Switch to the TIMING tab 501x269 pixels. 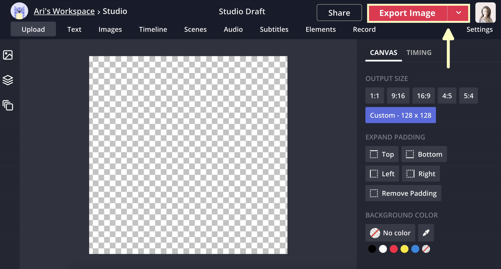click(x=419, y=52)
